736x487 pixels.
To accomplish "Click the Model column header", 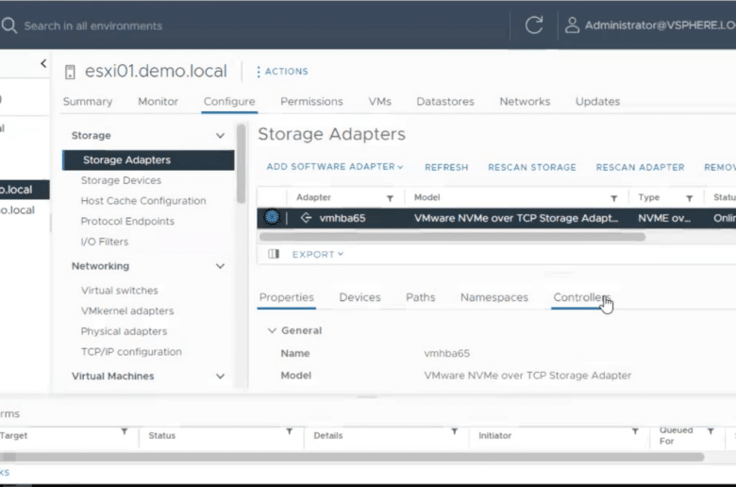I will pos(427,197).
